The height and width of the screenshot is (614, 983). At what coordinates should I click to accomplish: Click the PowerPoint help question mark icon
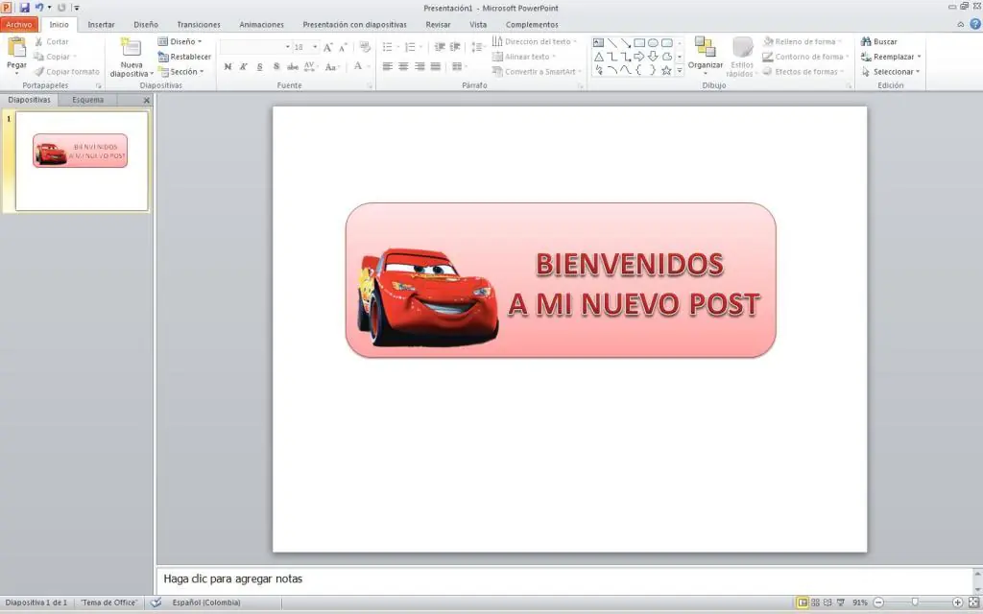click(975, 24)
